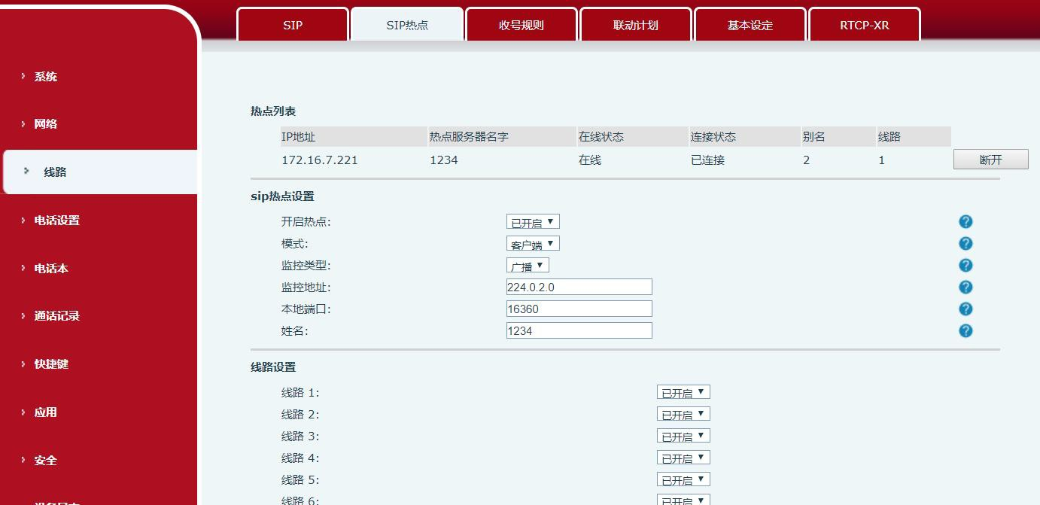The image size is (1040, 505).
Task: Click the help icon beside 模式
Action: click(x=965, y=243)
